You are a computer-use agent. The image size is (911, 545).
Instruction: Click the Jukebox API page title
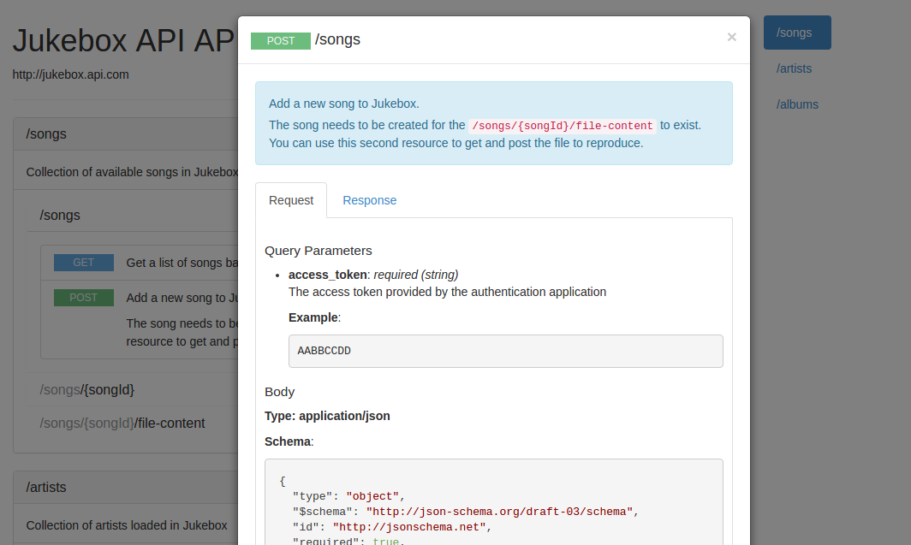tap(123, 40)
